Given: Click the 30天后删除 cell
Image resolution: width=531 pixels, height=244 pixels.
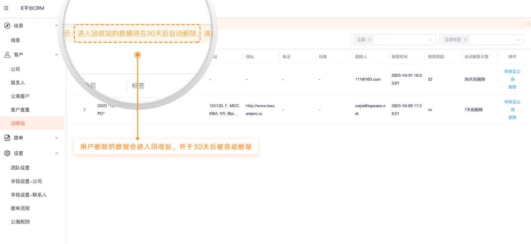Looking at the screenshot, I should coord(475,79).
